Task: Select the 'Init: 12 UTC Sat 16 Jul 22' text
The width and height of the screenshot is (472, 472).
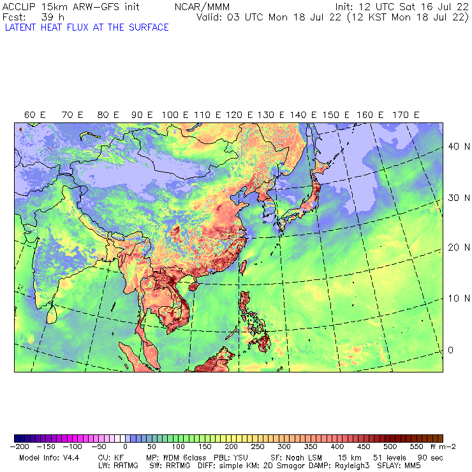Action: click(402, 6)
